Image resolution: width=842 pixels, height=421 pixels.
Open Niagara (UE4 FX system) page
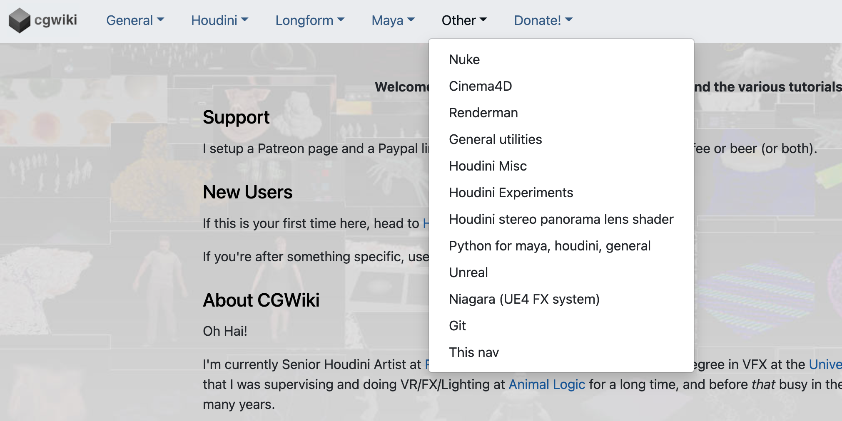[561, 299]
